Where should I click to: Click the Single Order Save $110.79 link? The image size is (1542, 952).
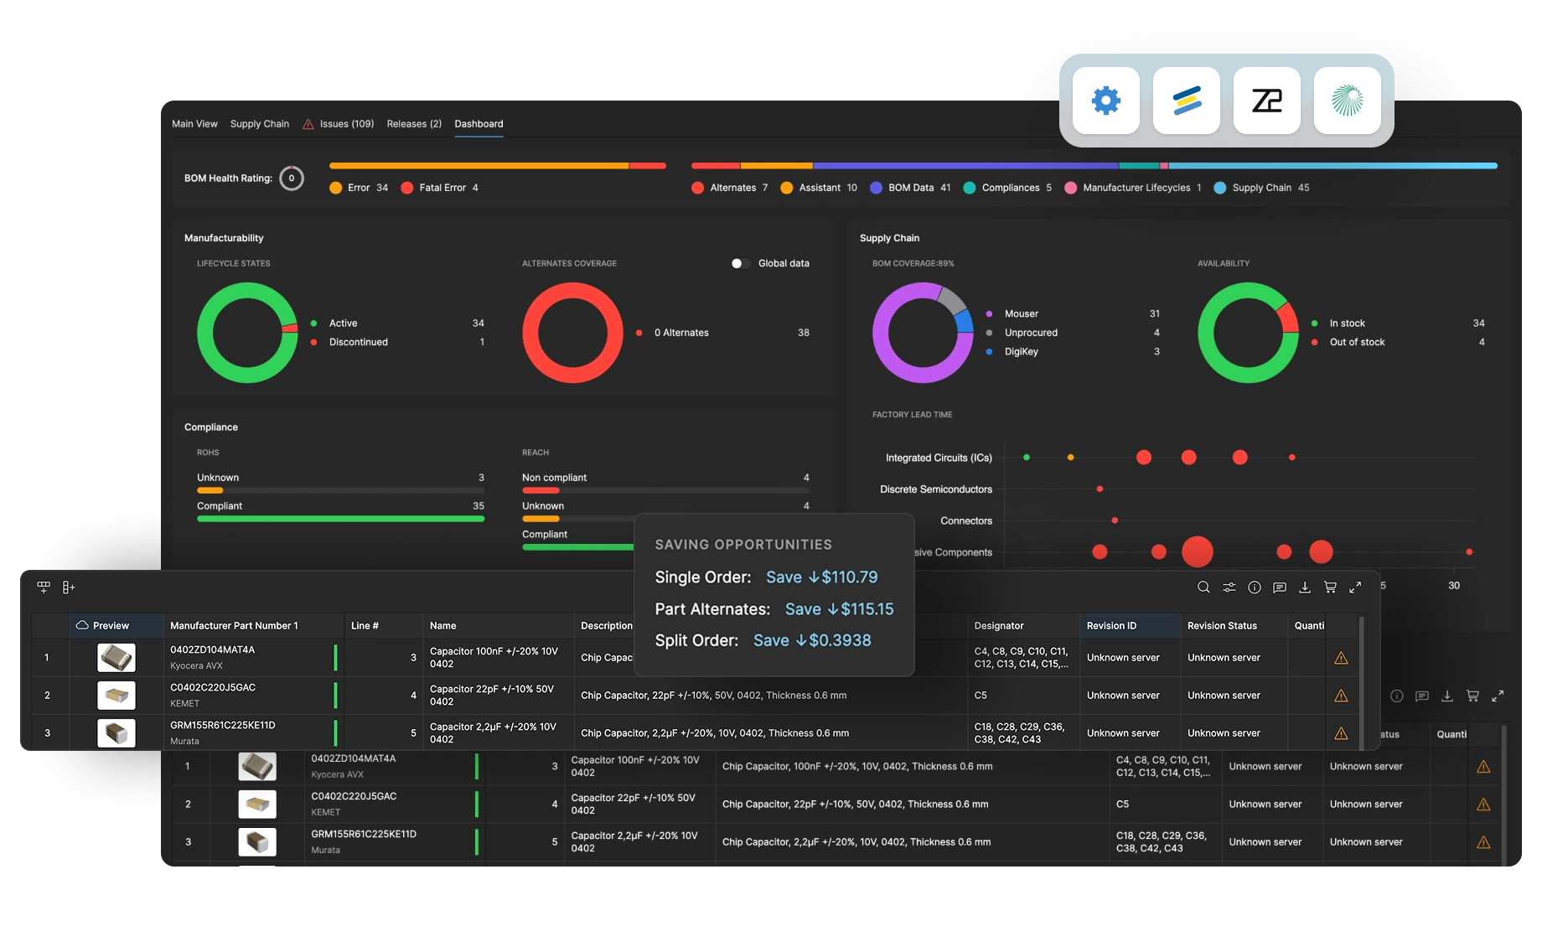pos(821,577)
